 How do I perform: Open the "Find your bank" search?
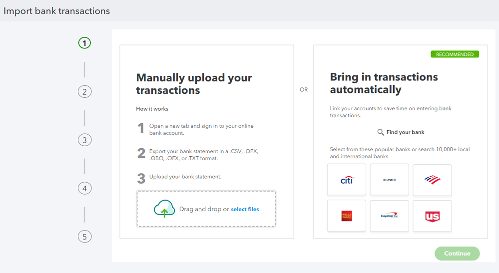pos(405,132)
